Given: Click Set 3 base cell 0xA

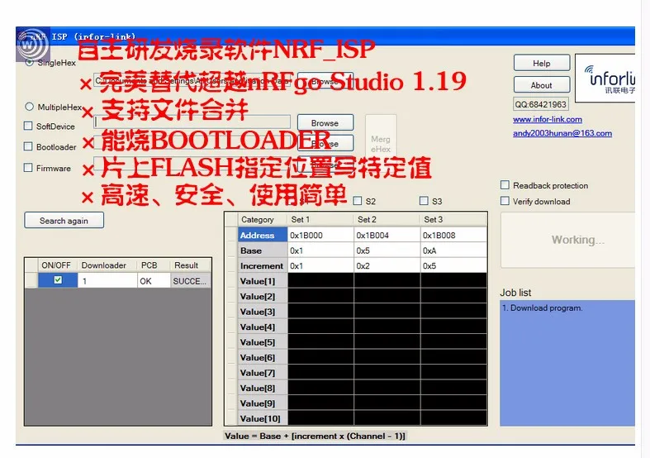Looking at the screenshot, I should point(453,250).
